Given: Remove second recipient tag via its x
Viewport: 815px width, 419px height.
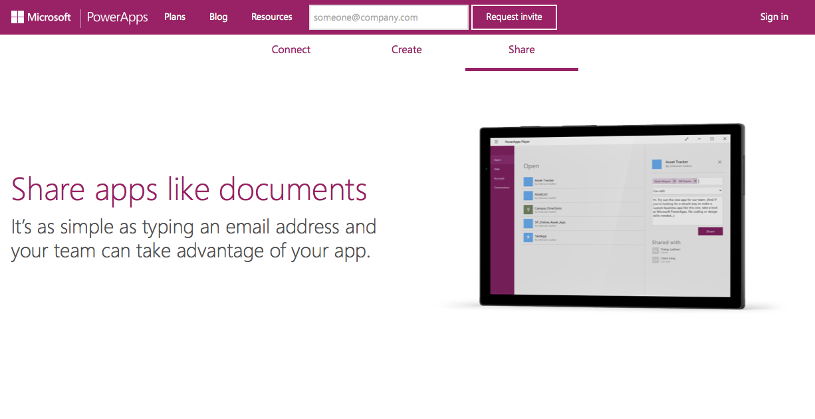Looking at the screenshot, I should click(695, 181).
